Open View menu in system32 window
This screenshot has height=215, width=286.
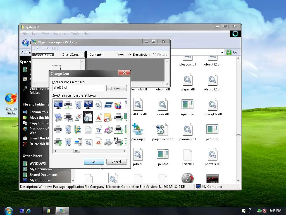[x=45, y=34]
